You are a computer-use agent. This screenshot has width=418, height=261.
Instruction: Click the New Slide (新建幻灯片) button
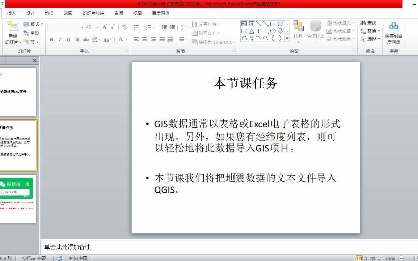click(x=13, y=32)
